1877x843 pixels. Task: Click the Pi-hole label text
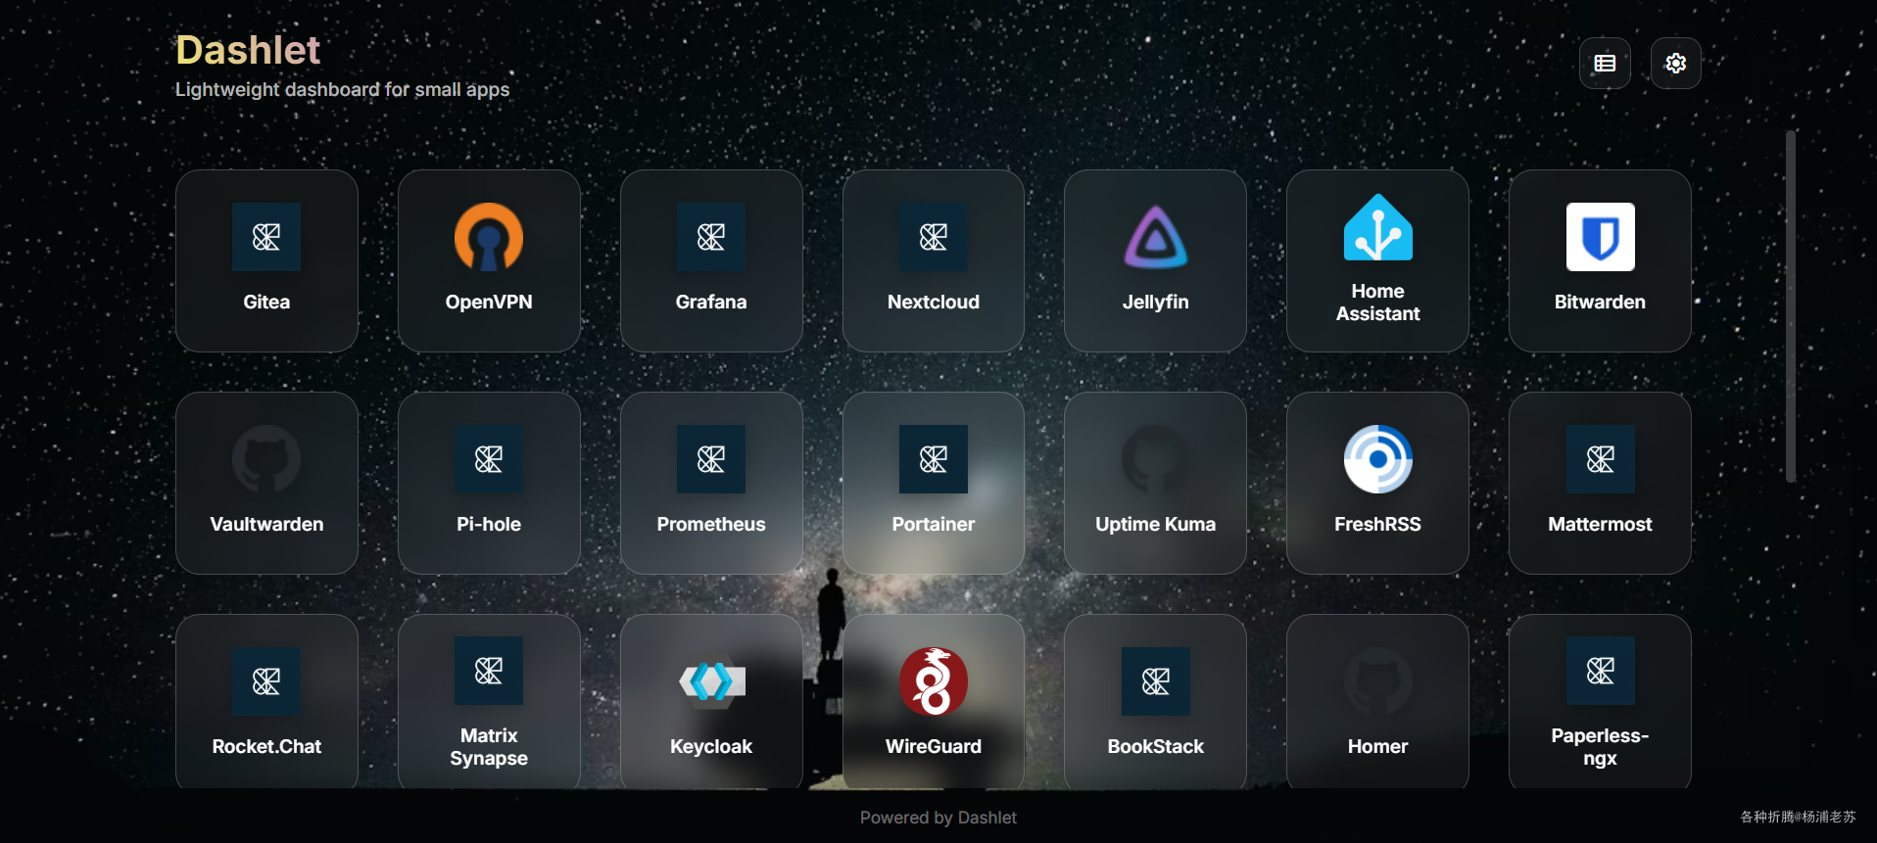(x=489, y=524)
